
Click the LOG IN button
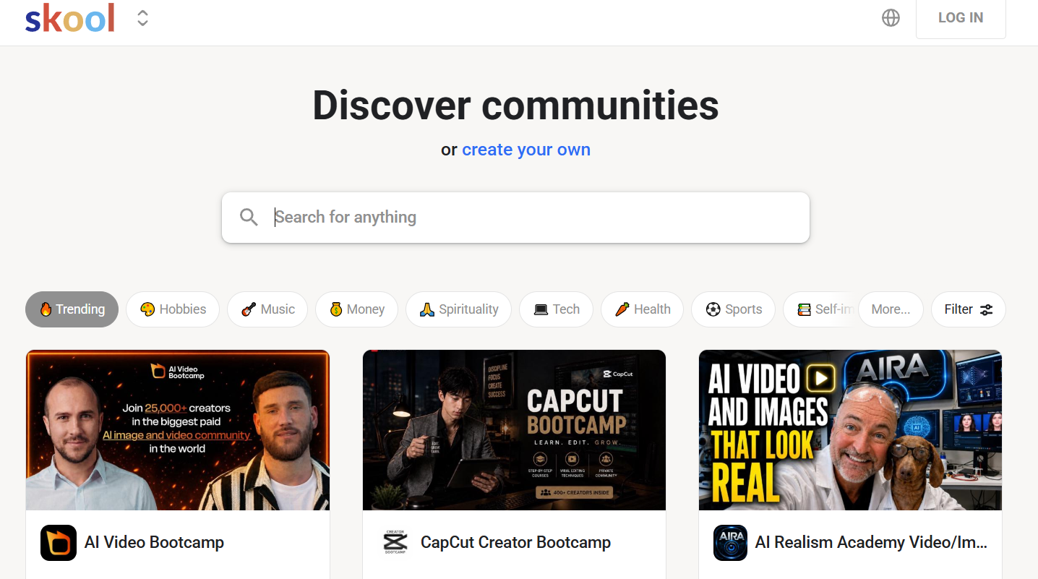click(x=961, y=18)
